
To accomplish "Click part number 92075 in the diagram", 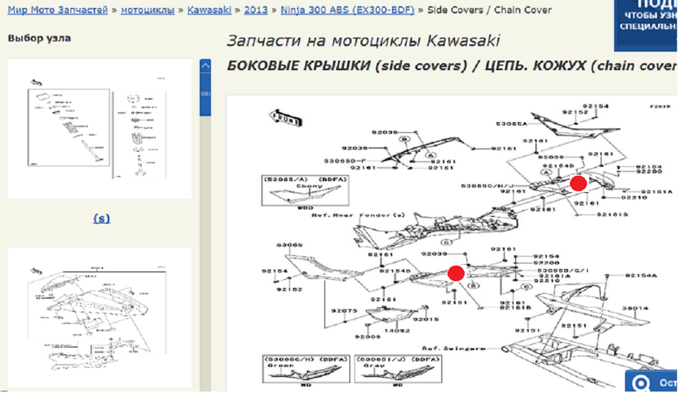I will pyautogui.click(x=344, y=311).
